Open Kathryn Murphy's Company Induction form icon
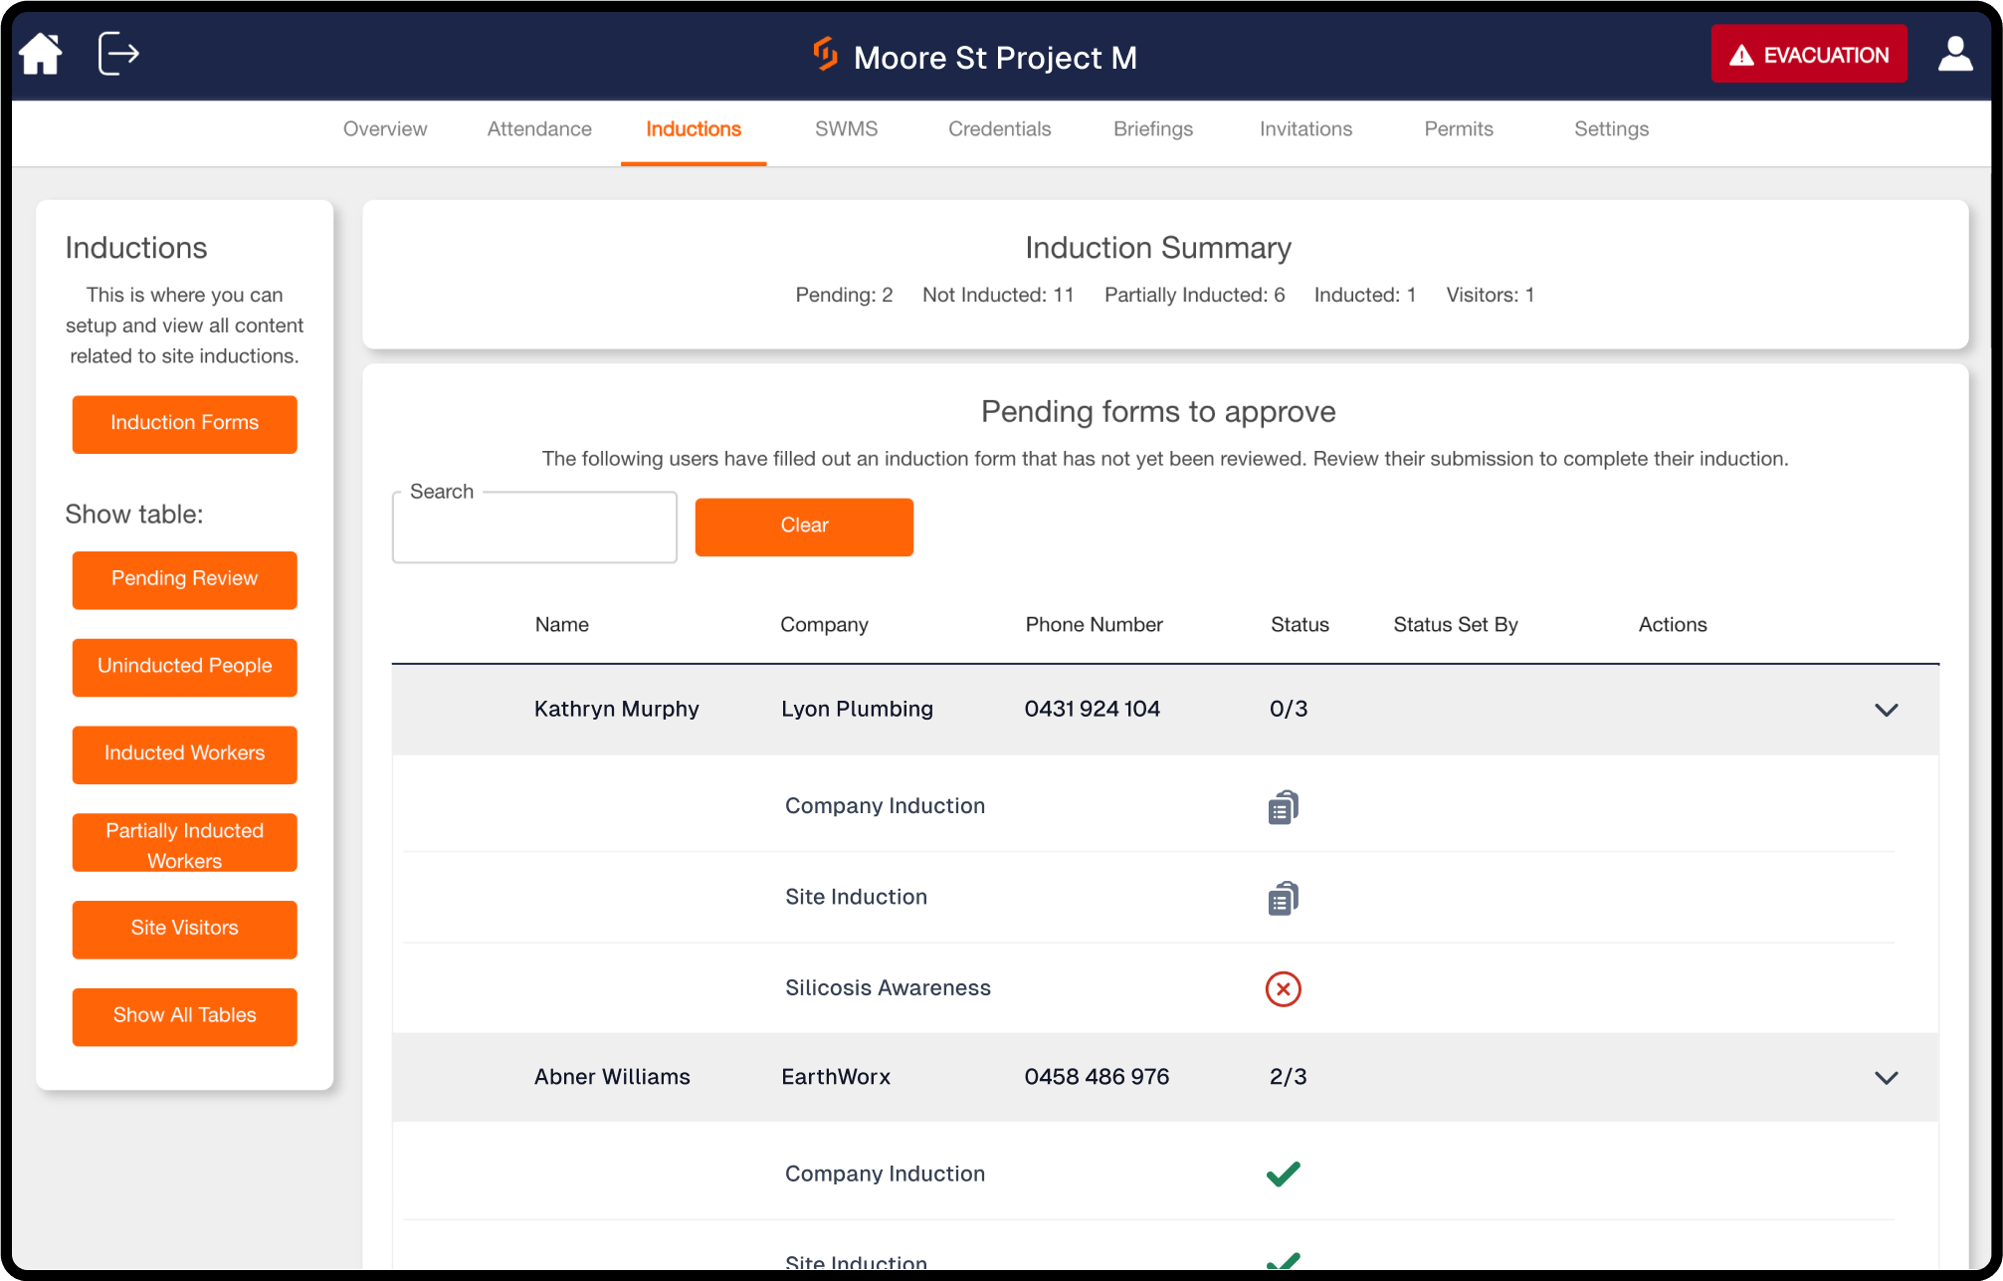The height and width of the screenshot is (1281, 2003). [x=1284, y=806]
